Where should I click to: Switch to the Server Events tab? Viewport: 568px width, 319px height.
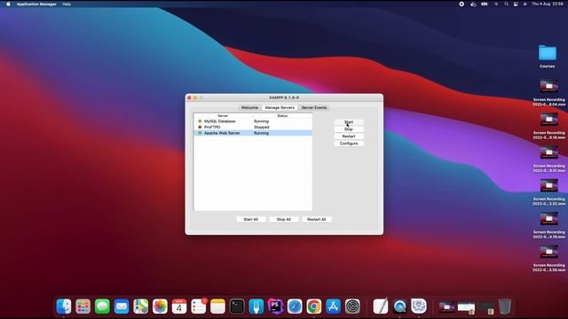(314, 107)
